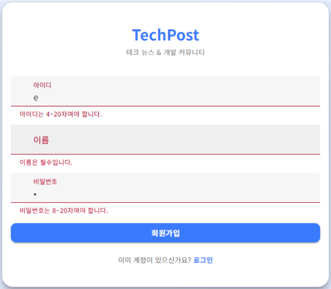Click the right end of 회원가입 button
The image size is (331, 289).
[x=313, y=233]
